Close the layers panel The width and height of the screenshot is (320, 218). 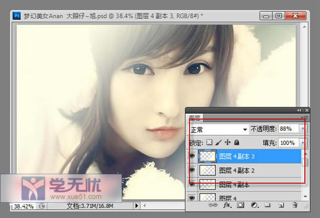pos(307,110)
